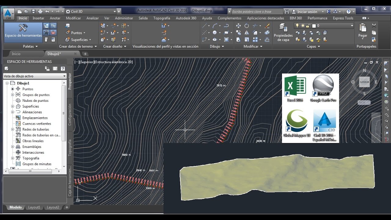Toggle layer 0 on/off light bulb
The image size is (391, 220).
click(x=297, y=26)
